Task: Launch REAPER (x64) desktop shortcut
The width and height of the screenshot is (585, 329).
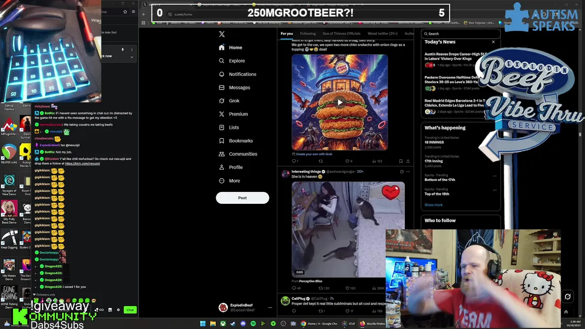Action: coord(9,155)
